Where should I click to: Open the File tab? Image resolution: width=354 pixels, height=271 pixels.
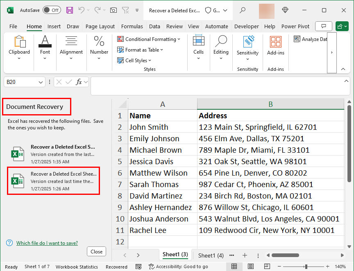(x=13, y=26)
